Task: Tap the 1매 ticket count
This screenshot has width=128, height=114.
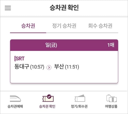Action: [x=111, y=45]
